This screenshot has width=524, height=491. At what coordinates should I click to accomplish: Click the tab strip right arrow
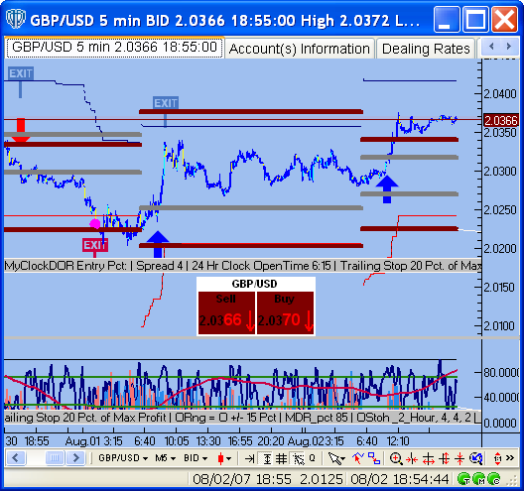(509, 46)
